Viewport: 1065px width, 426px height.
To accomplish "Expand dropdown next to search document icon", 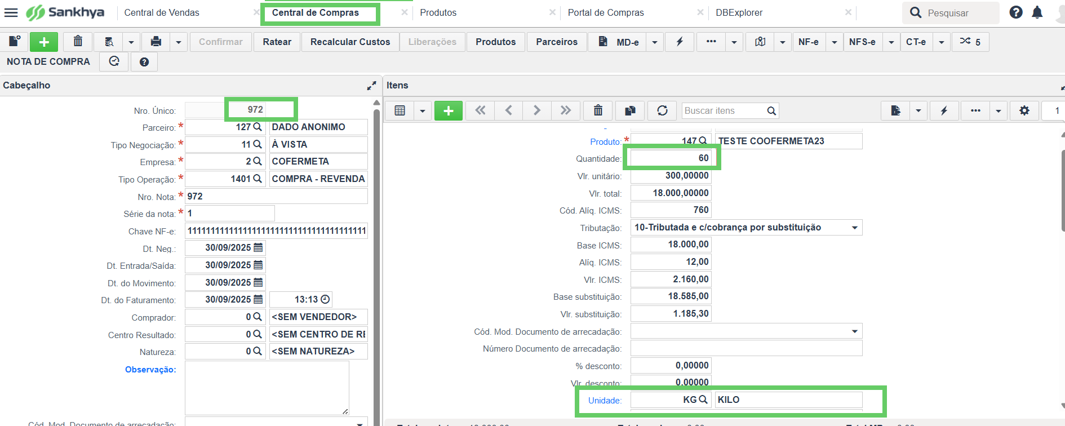I will click(x=131, y=42).
